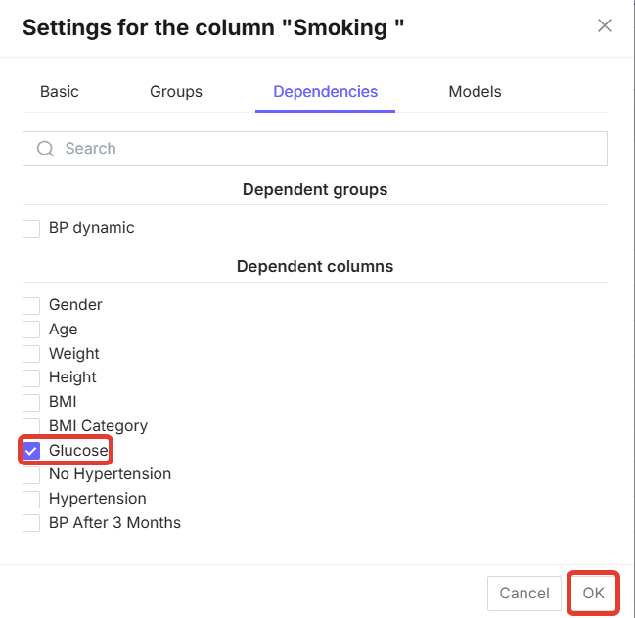Check the BP After 3 Months checkbox
Image resolution: width=635 pixels, height=618 pixels.
(31, 523)
